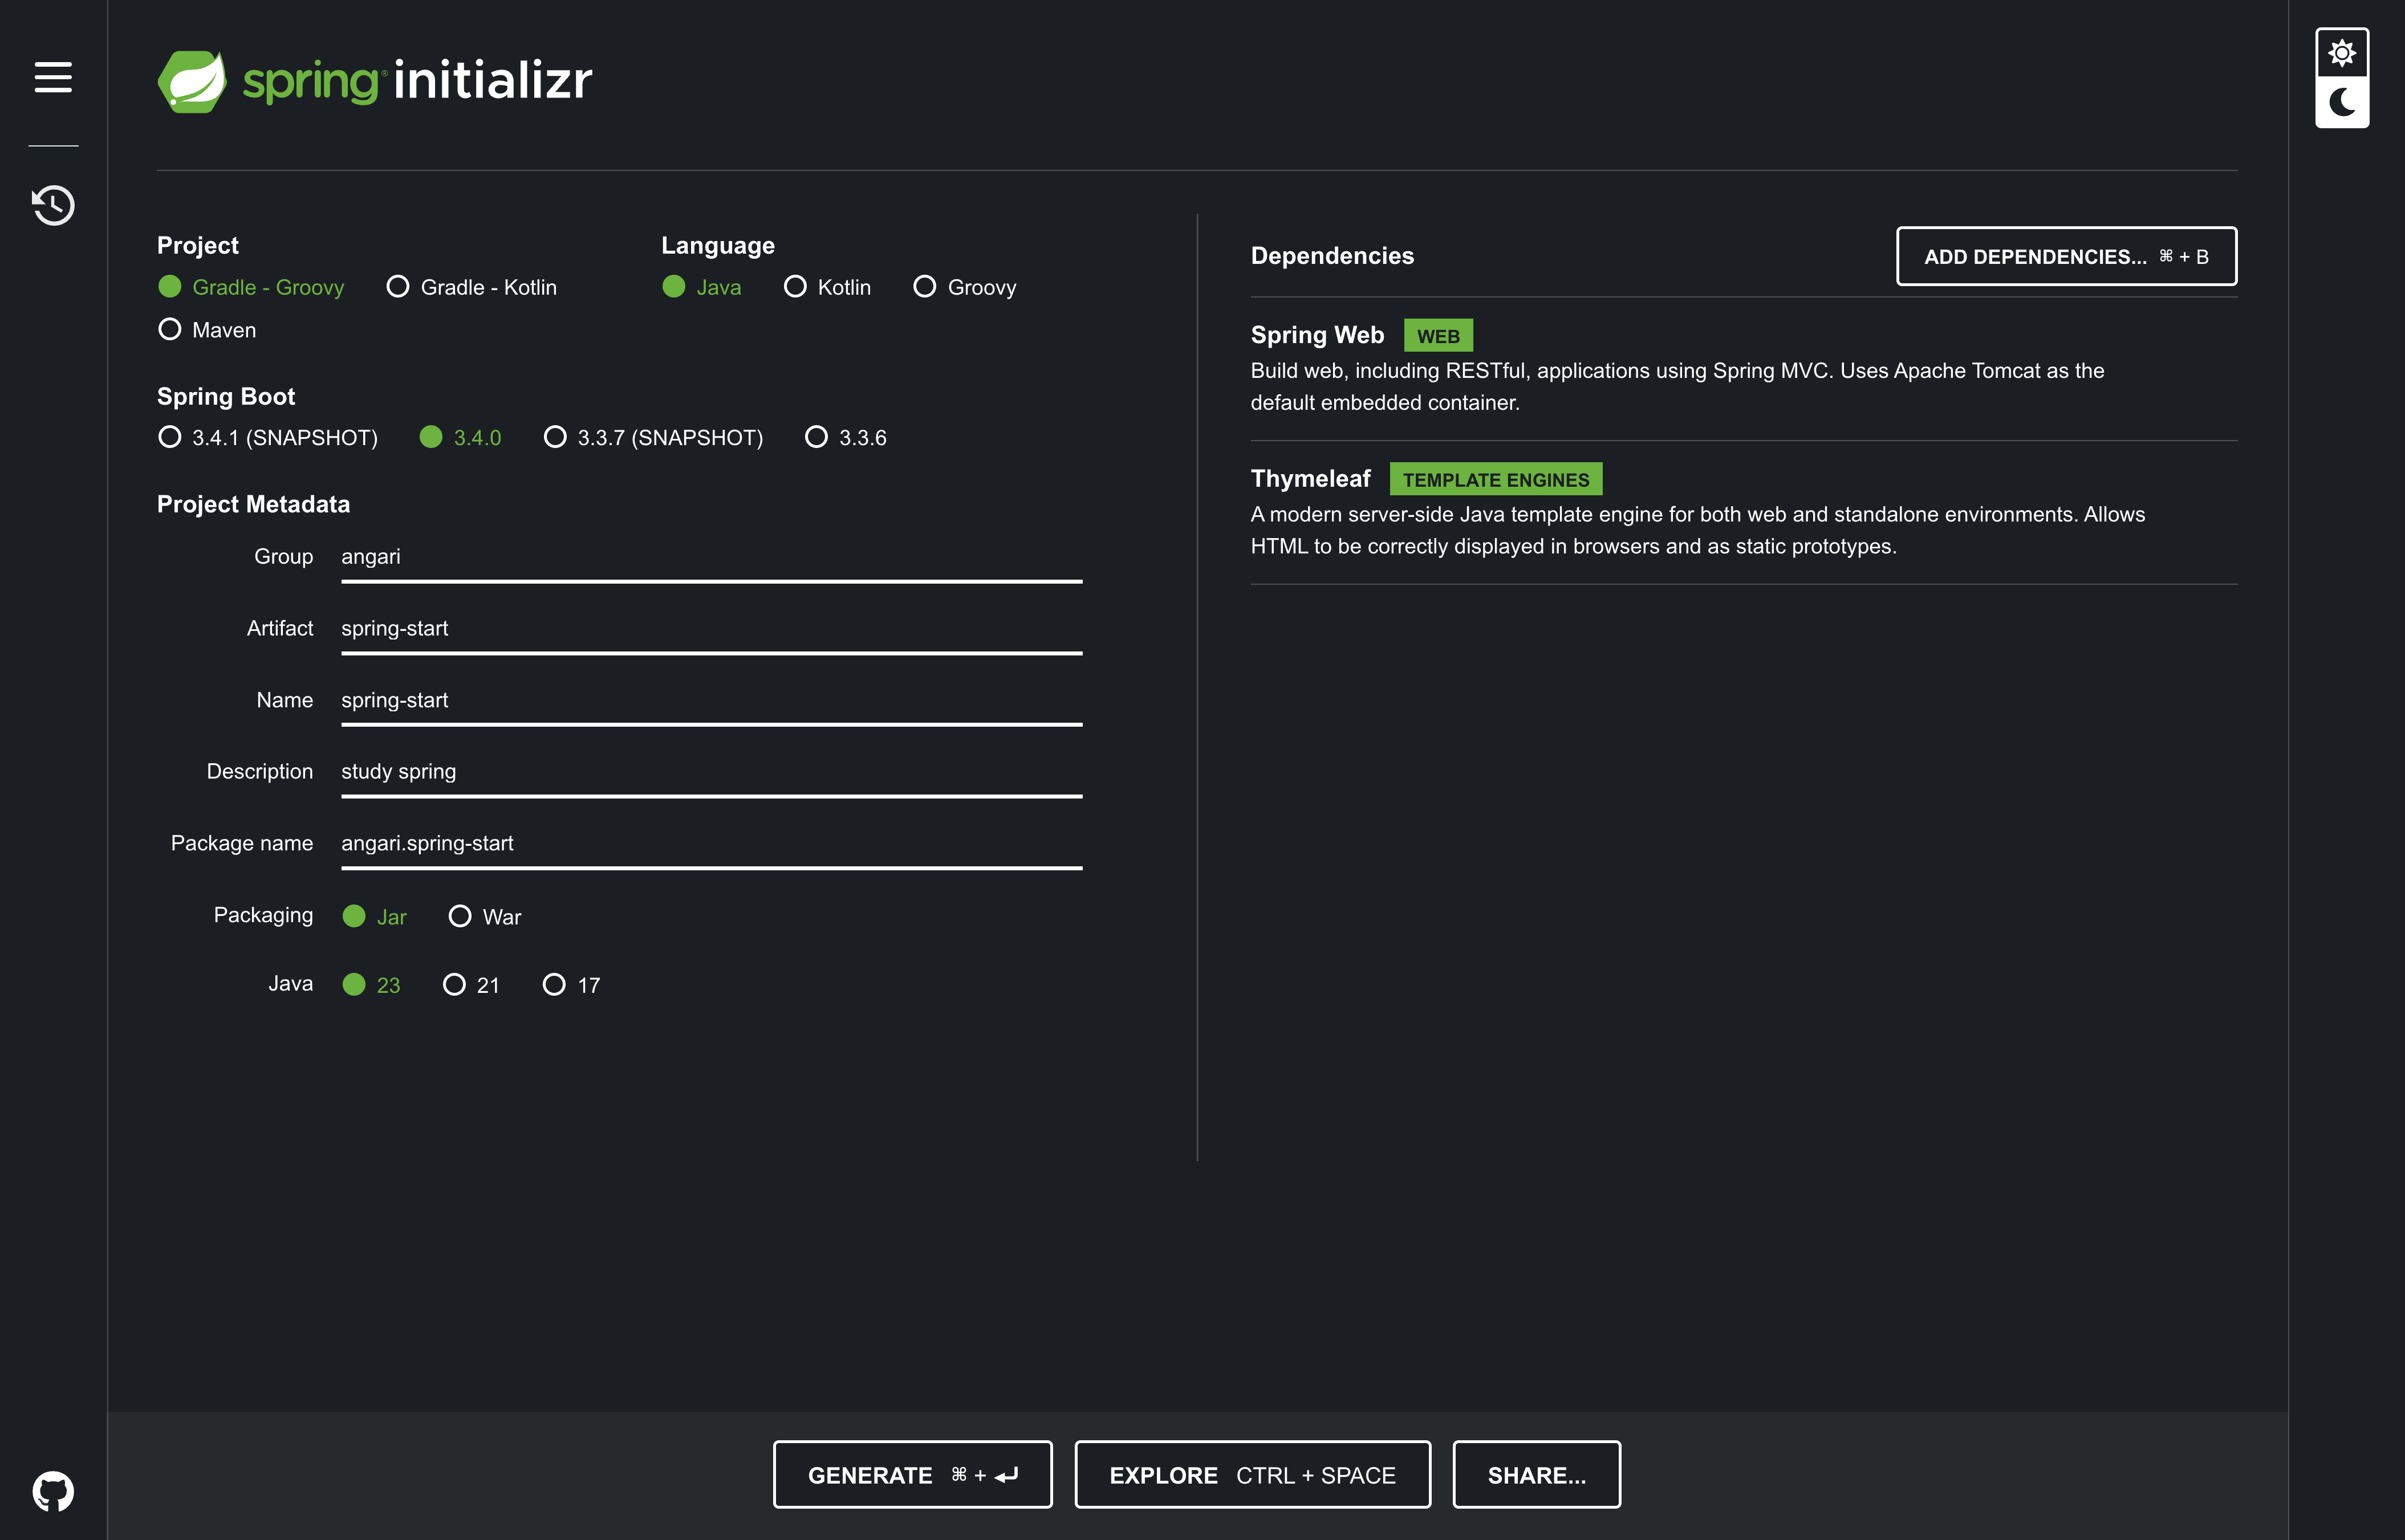Click the Spring Web description text
Screen dimensions: 2405x1540
[x=1677, y=387]
